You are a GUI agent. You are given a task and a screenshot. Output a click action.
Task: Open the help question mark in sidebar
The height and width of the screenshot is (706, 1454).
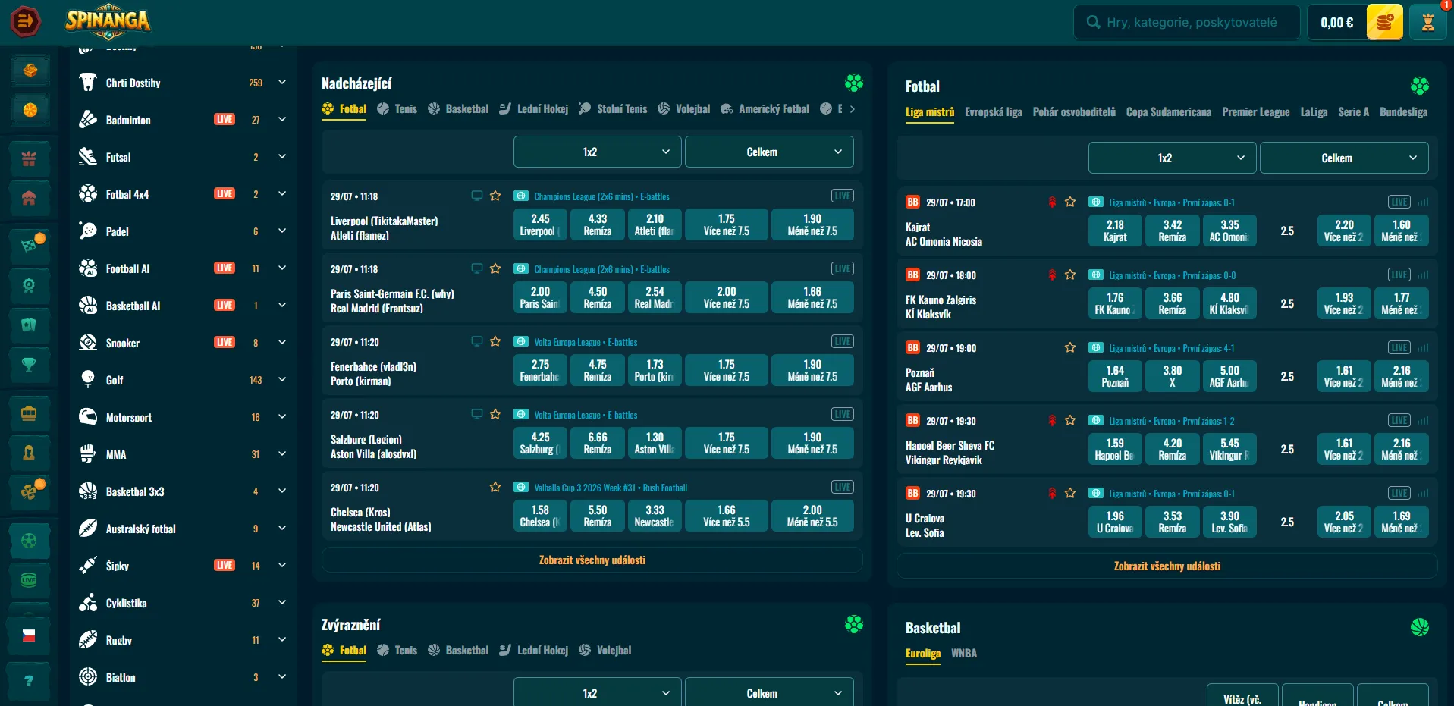[29, 680]
